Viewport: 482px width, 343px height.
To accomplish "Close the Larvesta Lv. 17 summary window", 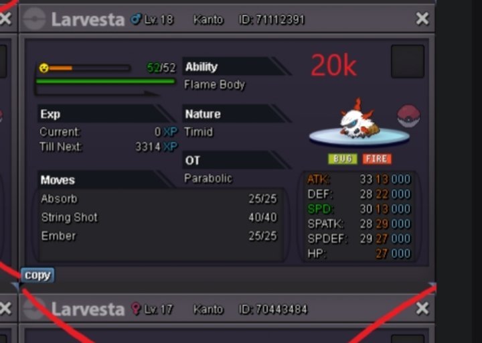I will point(422,308).
